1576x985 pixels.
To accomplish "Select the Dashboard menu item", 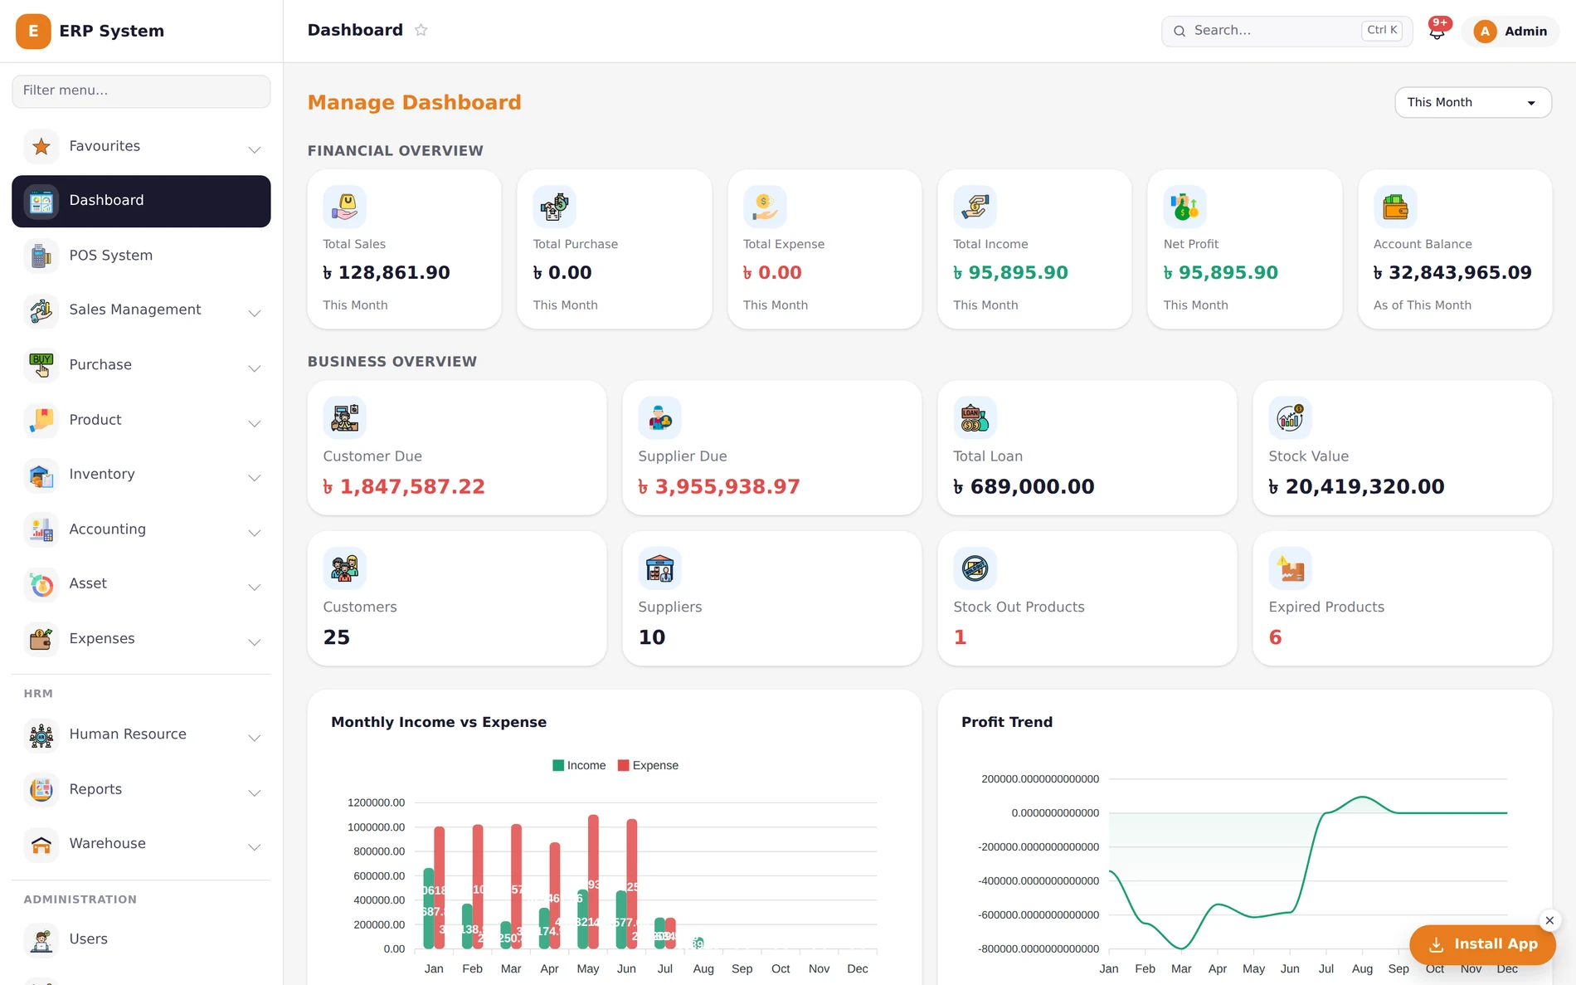I will pos(141,202).
